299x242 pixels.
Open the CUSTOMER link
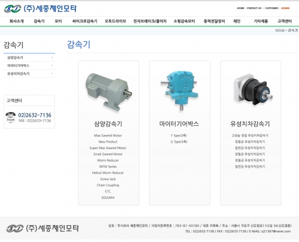[271, 8]
